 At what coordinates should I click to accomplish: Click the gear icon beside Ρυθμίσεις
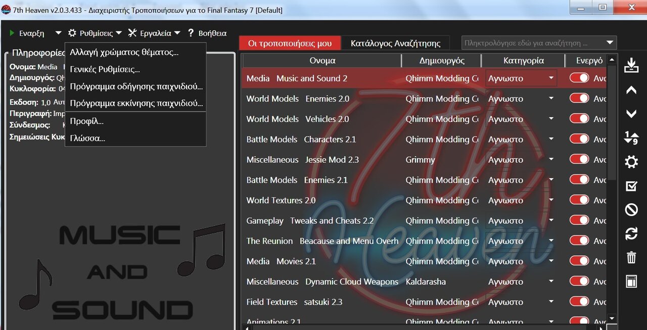(x=72, y=33)
